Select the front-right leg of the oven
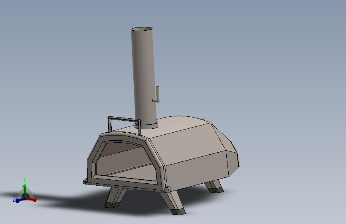 click(x=172, y=202)
